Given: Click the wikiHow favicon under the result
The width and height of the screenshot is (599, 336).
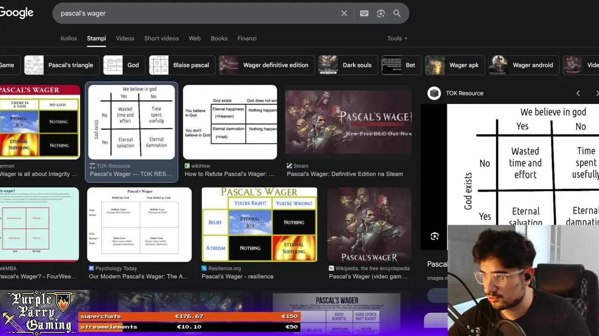Looking at the screenshot, I should tap(187, 166).
